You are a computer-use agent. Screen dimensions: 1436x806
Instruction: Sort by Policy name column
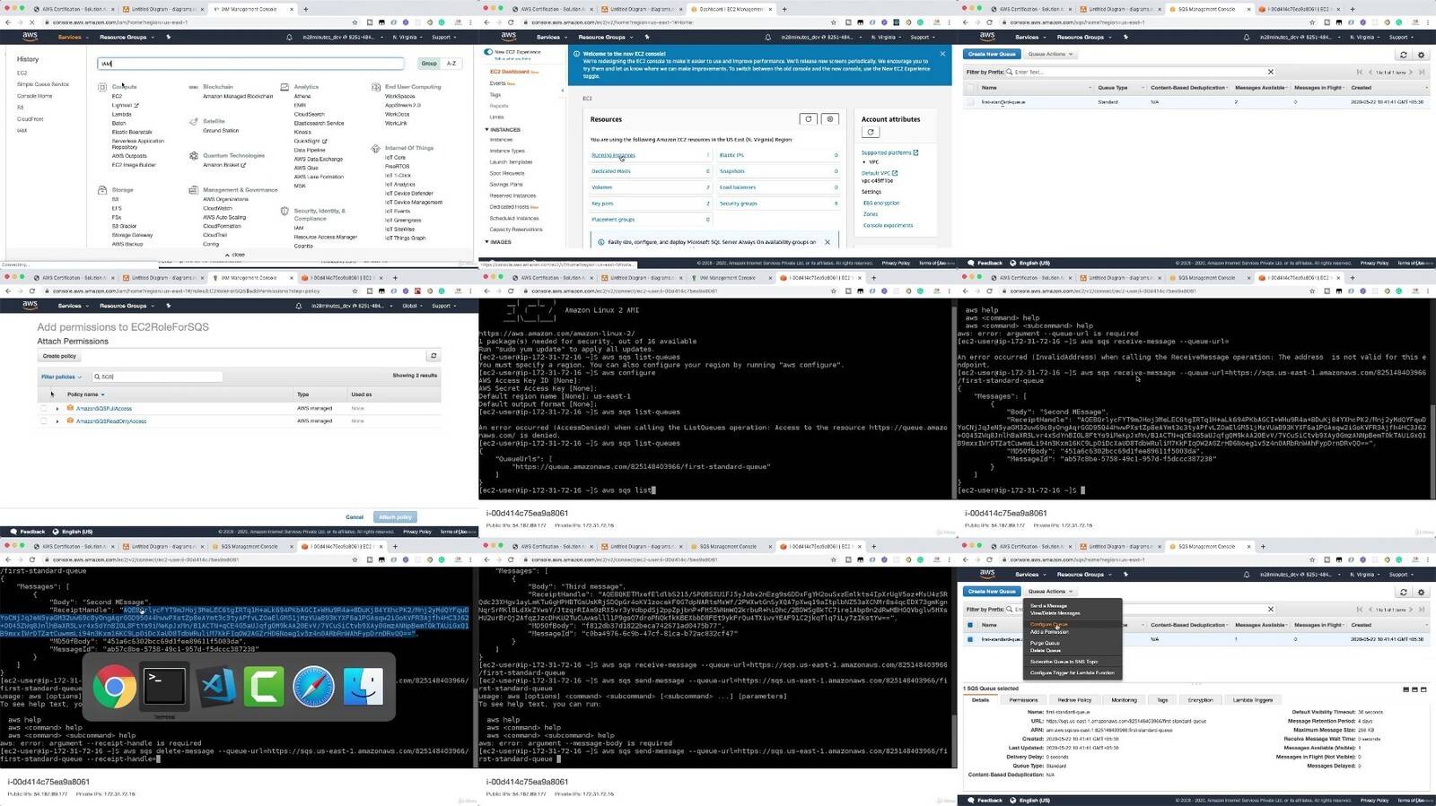coord(85,394)
